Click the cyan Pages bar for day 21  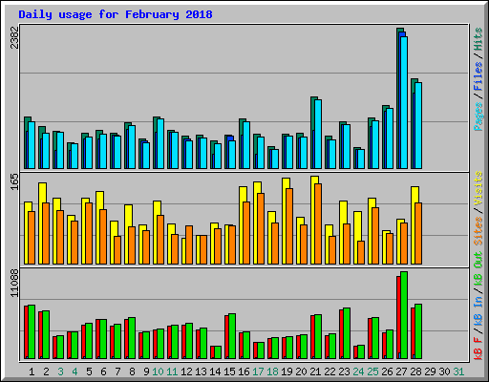pyautogui.click(x=318, y=134)
